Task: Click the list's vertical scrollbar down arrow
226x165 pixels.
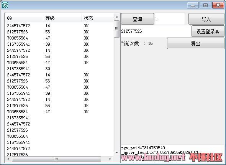Action: point(117,152)
